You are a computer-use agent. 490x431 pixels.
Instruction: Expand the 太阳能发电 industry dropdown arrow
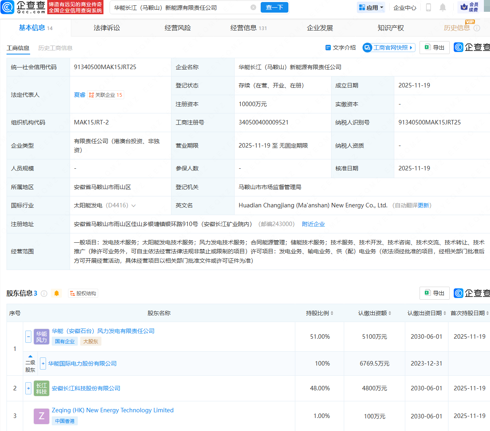pyautogui.click(x=134, y=206)
